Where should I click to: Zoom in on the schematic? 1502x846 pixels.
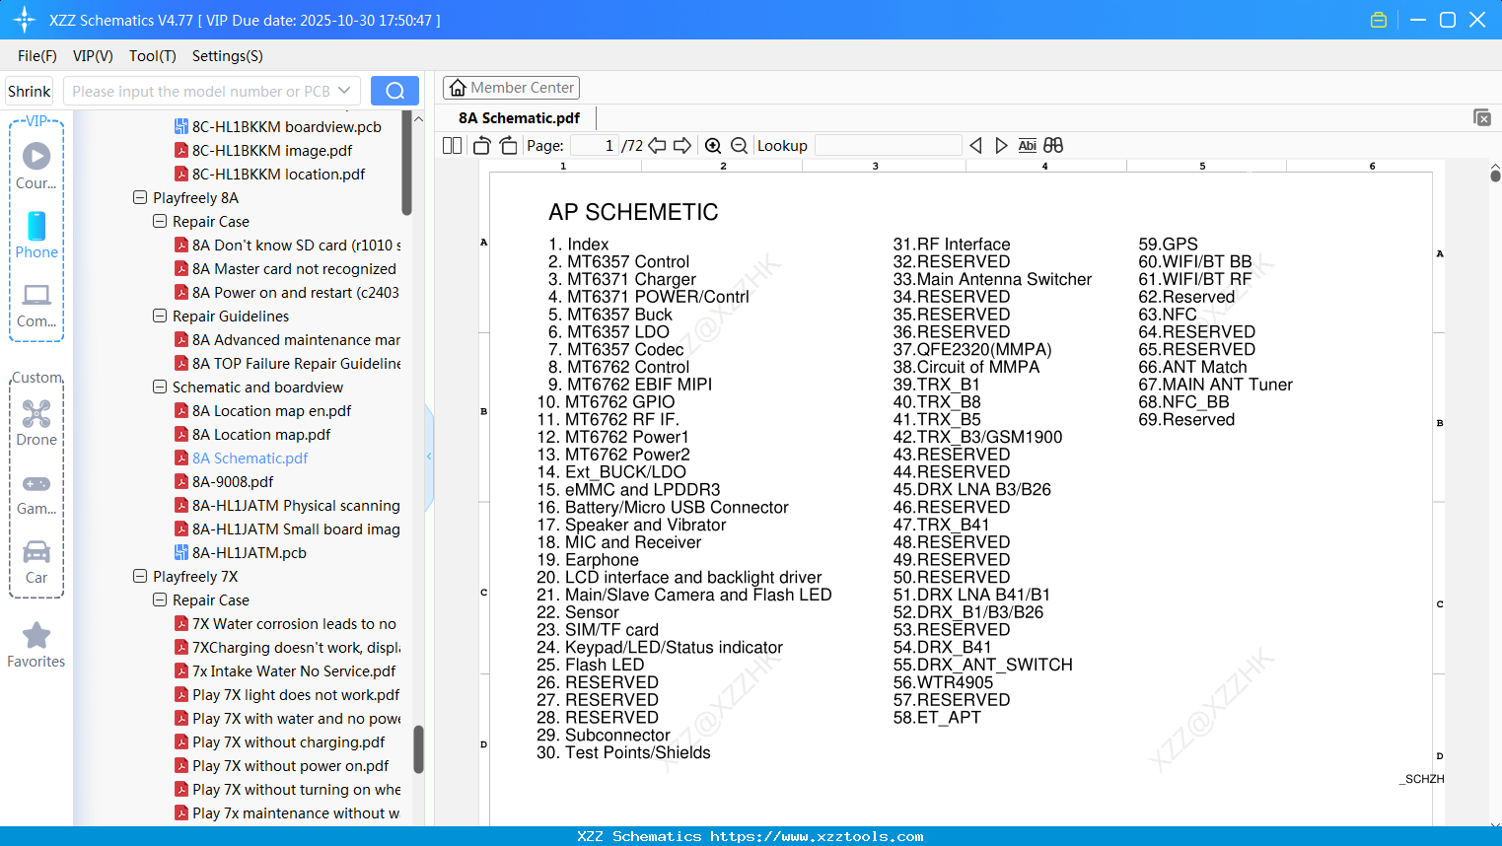(x=713, y=146)
